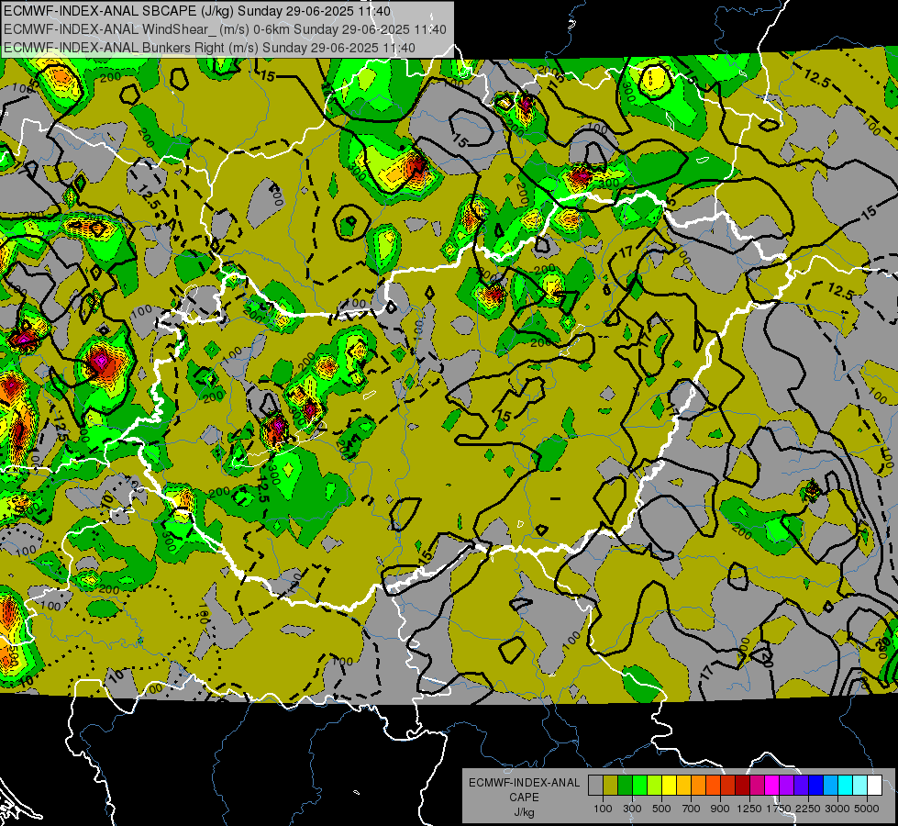This screenshot has width=898, height=826.
Task: Pick the purple swatch right of 1750
Action: (x=786, y=786)
